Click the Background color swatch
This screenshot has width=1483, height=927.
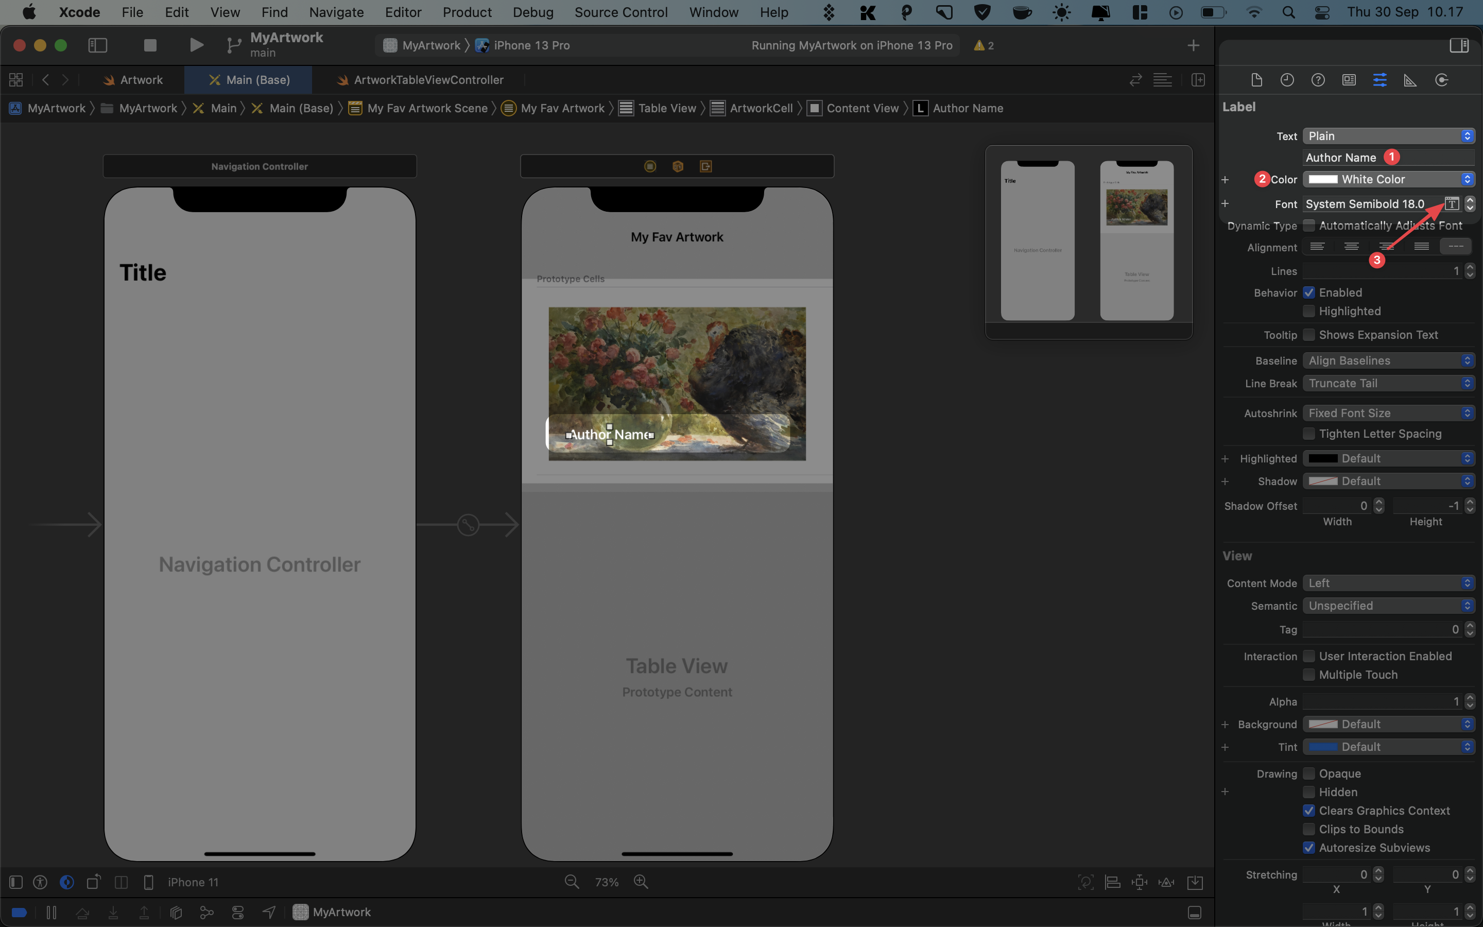click(1323, 724)
